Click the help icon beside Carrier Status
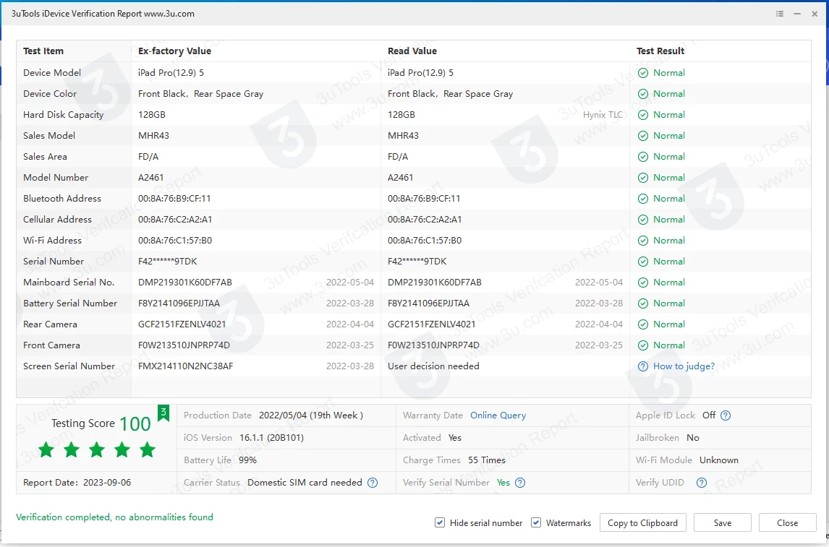Viewport: 829px width, 547px height. [373, 483]
